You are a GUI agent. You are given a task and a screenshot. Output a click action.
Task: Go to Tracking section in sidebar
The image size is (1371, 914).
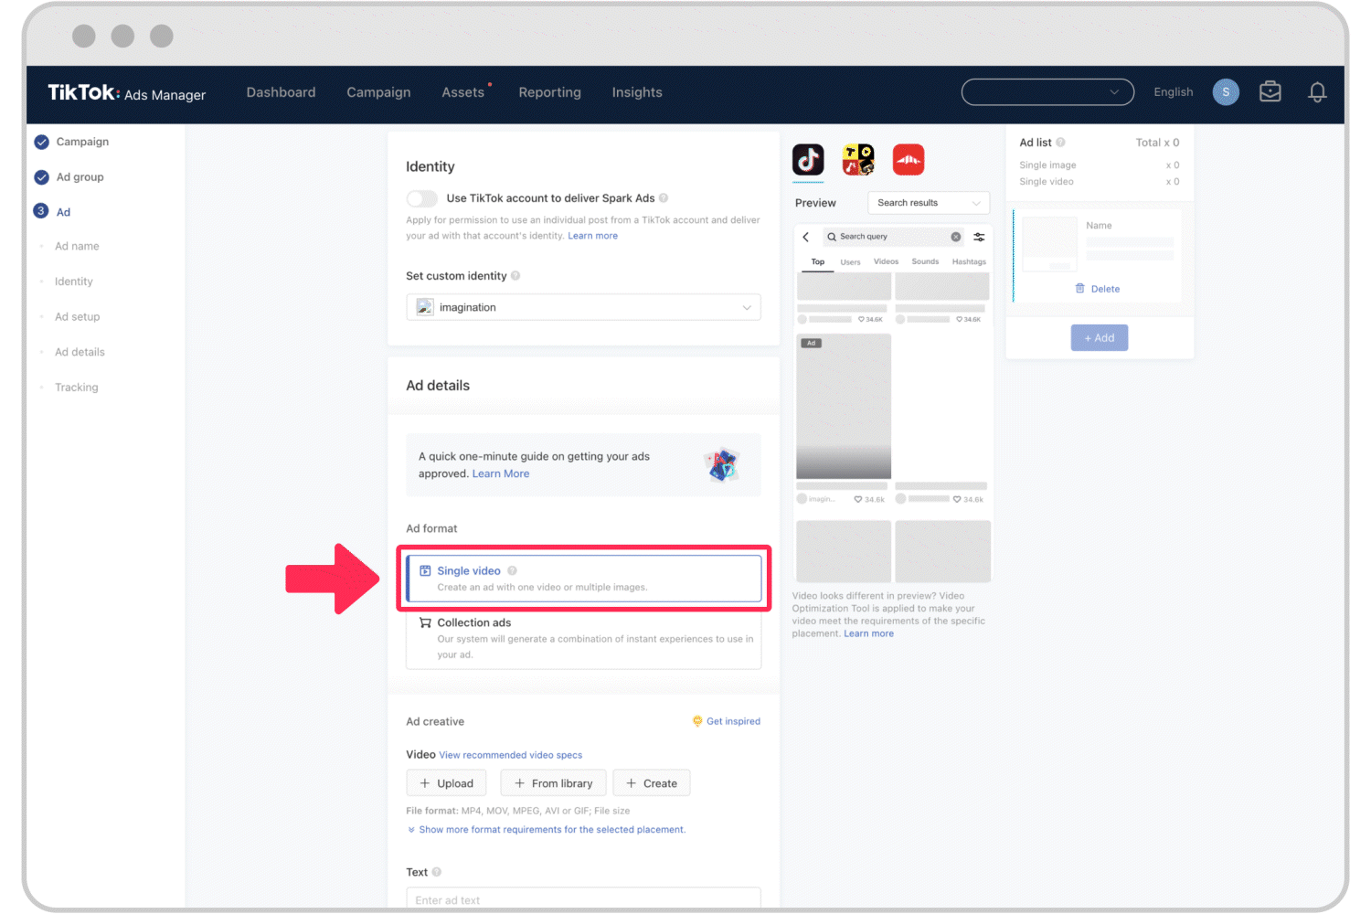pyautogui.click(x=77, y=388)
